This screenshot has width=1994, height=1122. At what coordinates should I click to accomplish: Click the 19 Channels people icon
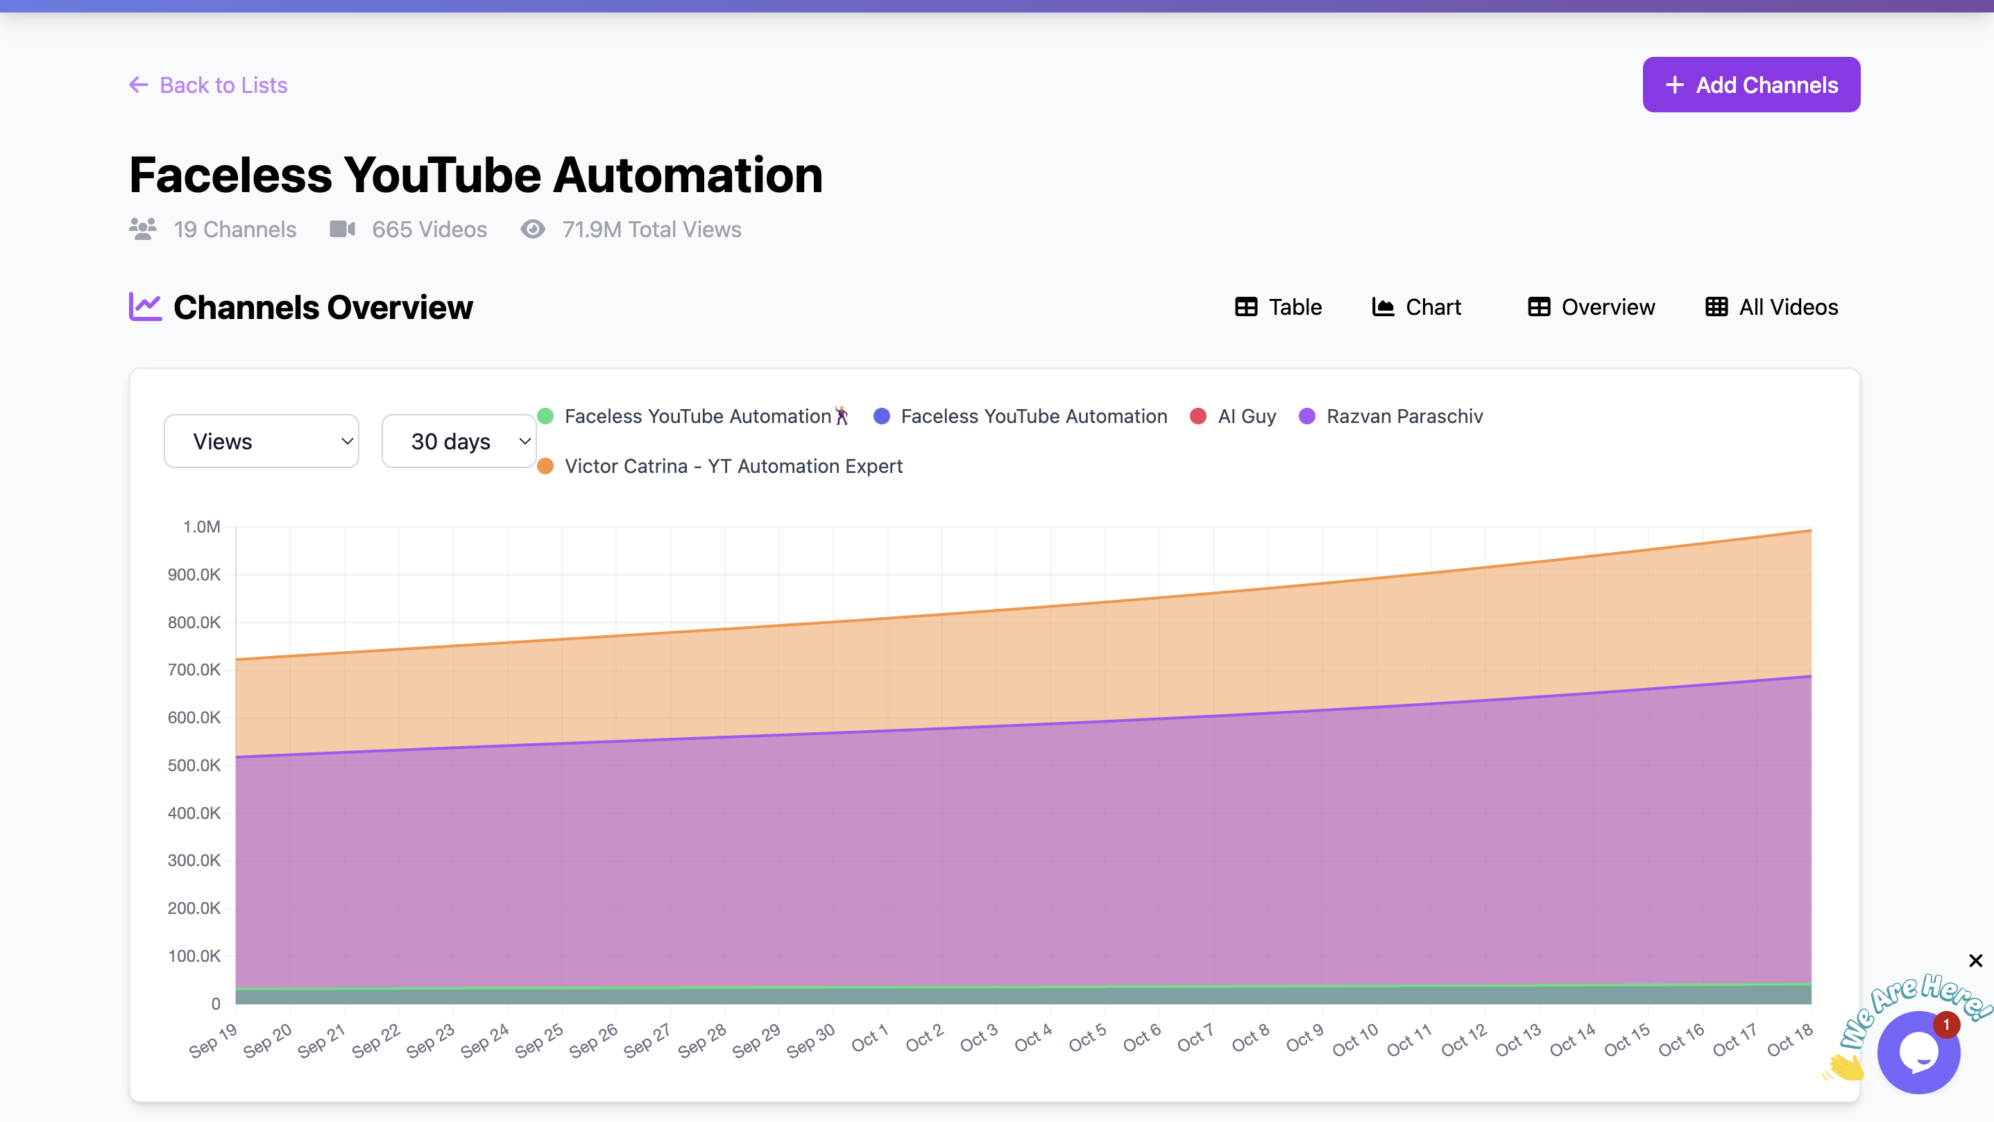[143, 229]
